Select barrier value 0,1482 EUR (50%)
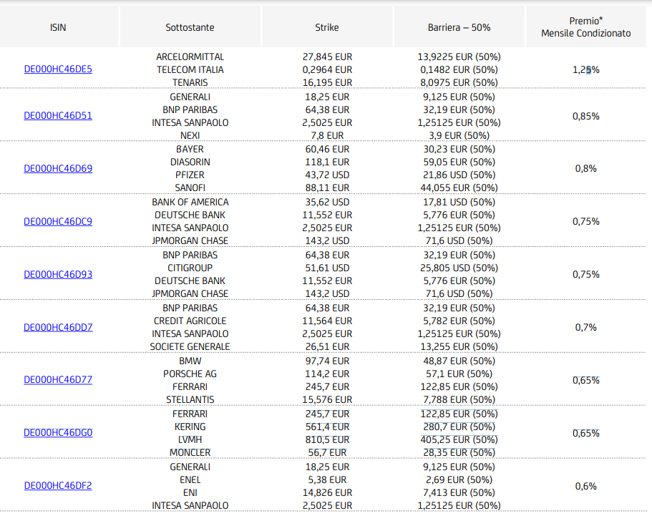652x516 pixels. click(x=459, y=69)
